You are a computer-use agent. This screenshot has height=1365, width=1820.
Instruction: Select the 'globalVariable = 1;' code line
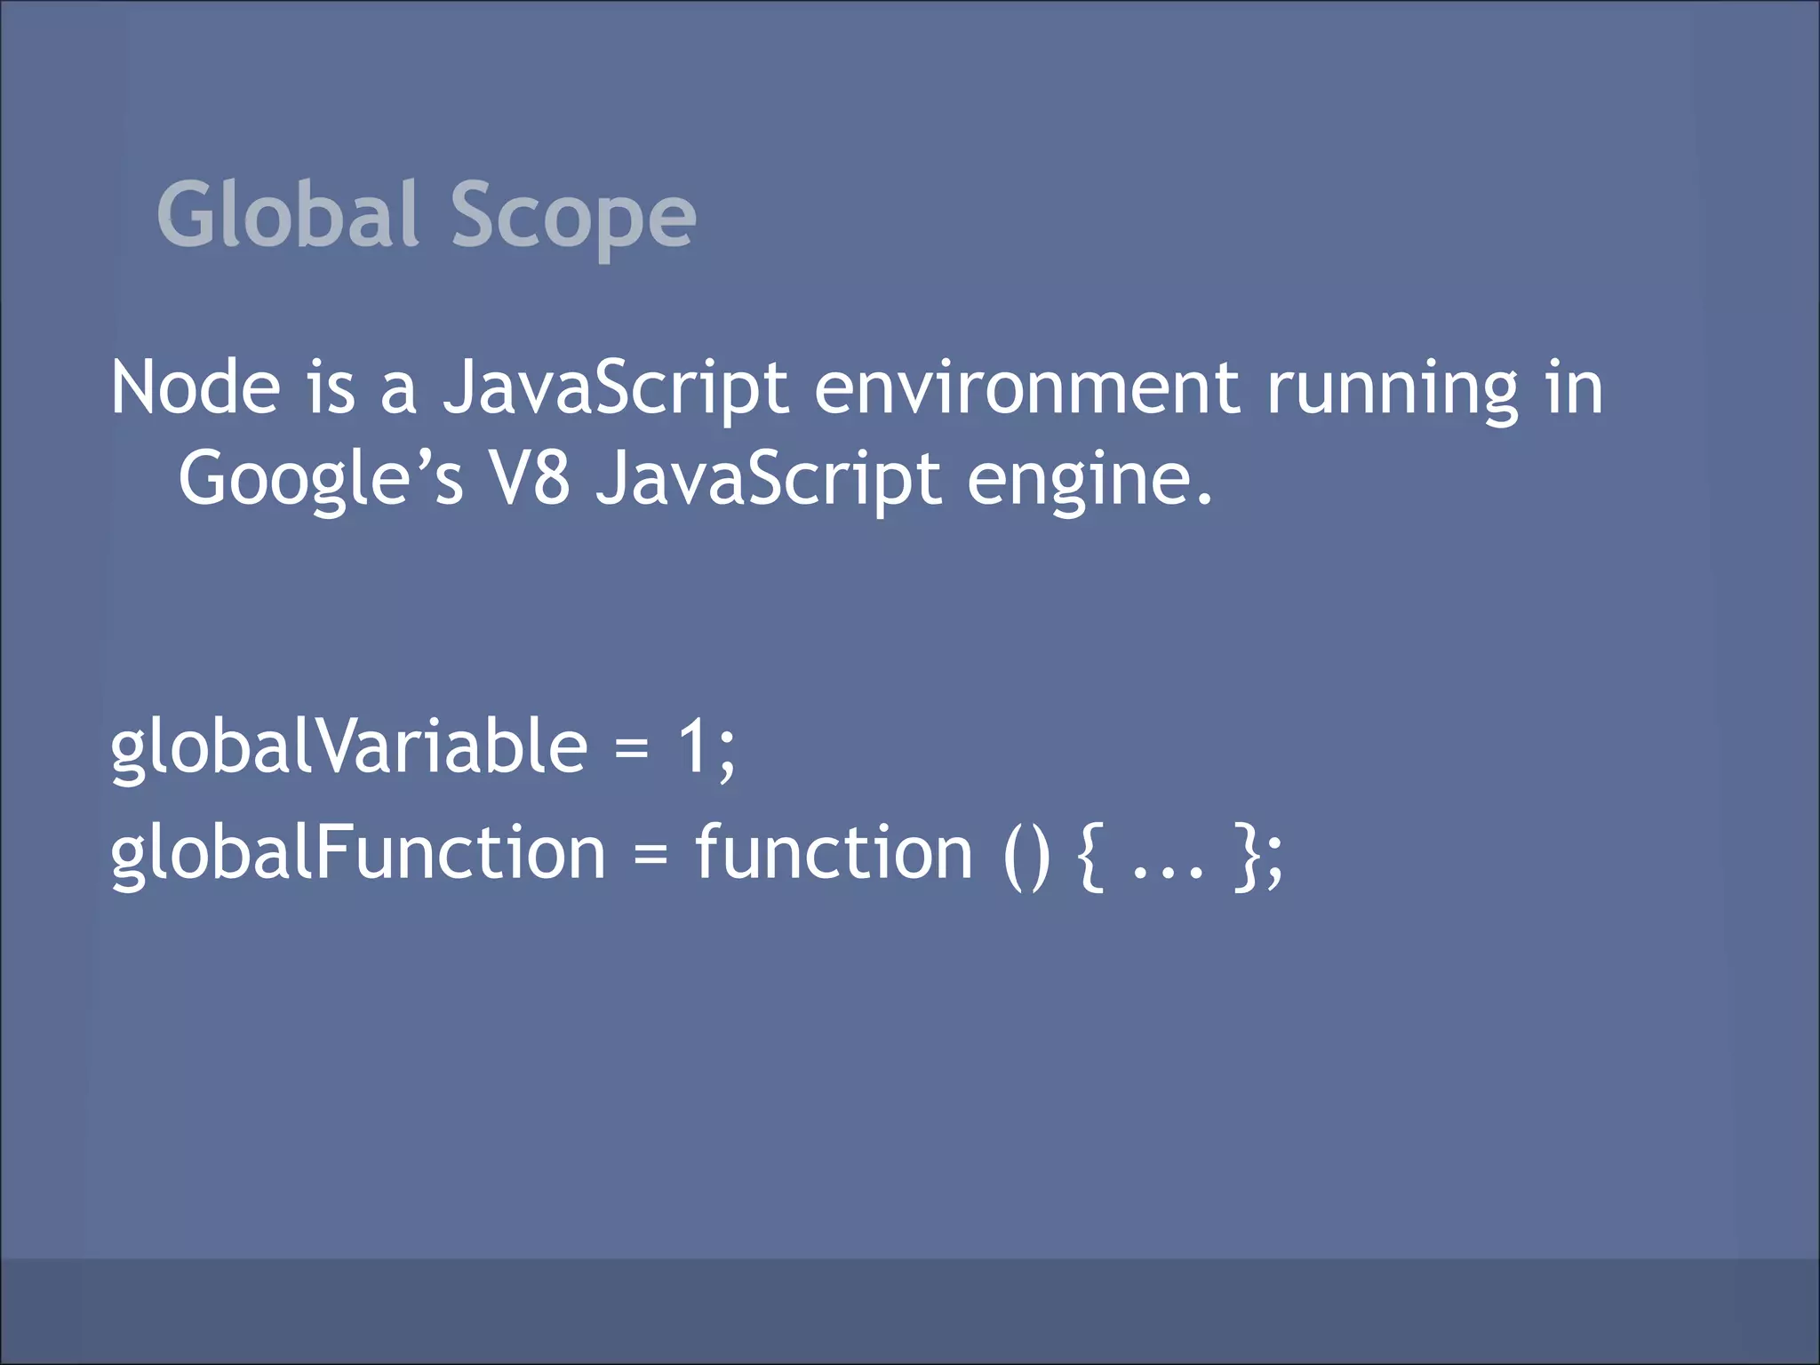point(423,749)
